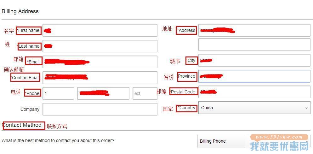
Task: Click the phone country code box
Action: click(x=58, y=93)
